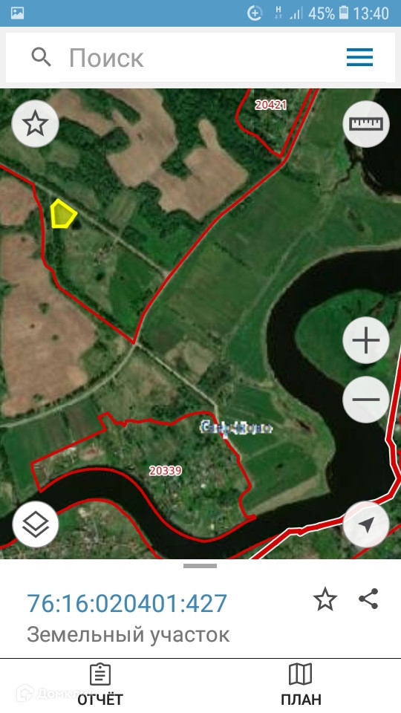Open image notification in status bar

coord(17,13)
